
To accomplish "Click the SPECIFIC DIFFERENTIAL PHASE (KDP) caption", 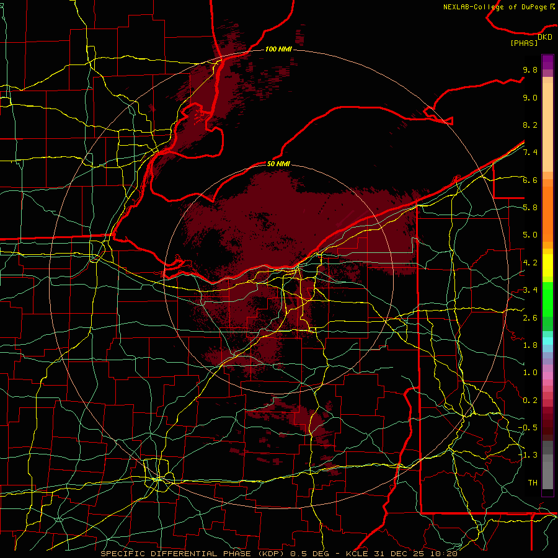I will click(193, 554).
